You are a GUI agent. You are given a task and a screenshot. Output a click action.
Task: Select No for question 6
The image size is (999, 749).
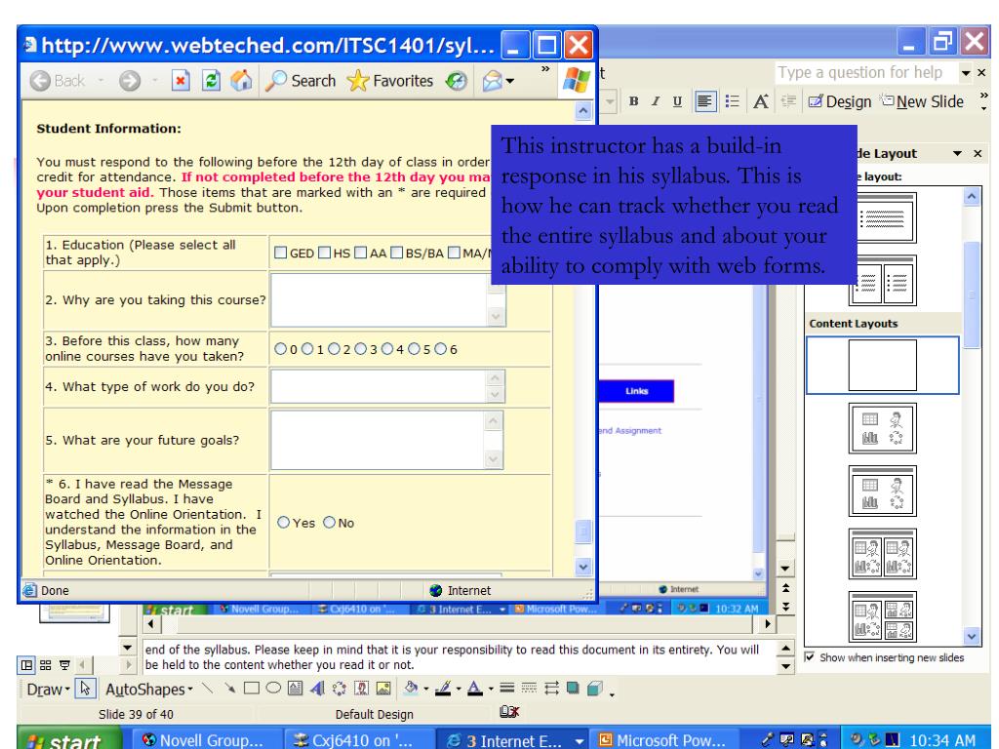(329, 523)
